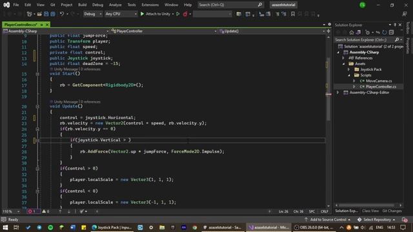The width and height of the screenshot is (413, 232).
Task: Open the vertical Toolbox side tab
Action: tap(408, 28)
